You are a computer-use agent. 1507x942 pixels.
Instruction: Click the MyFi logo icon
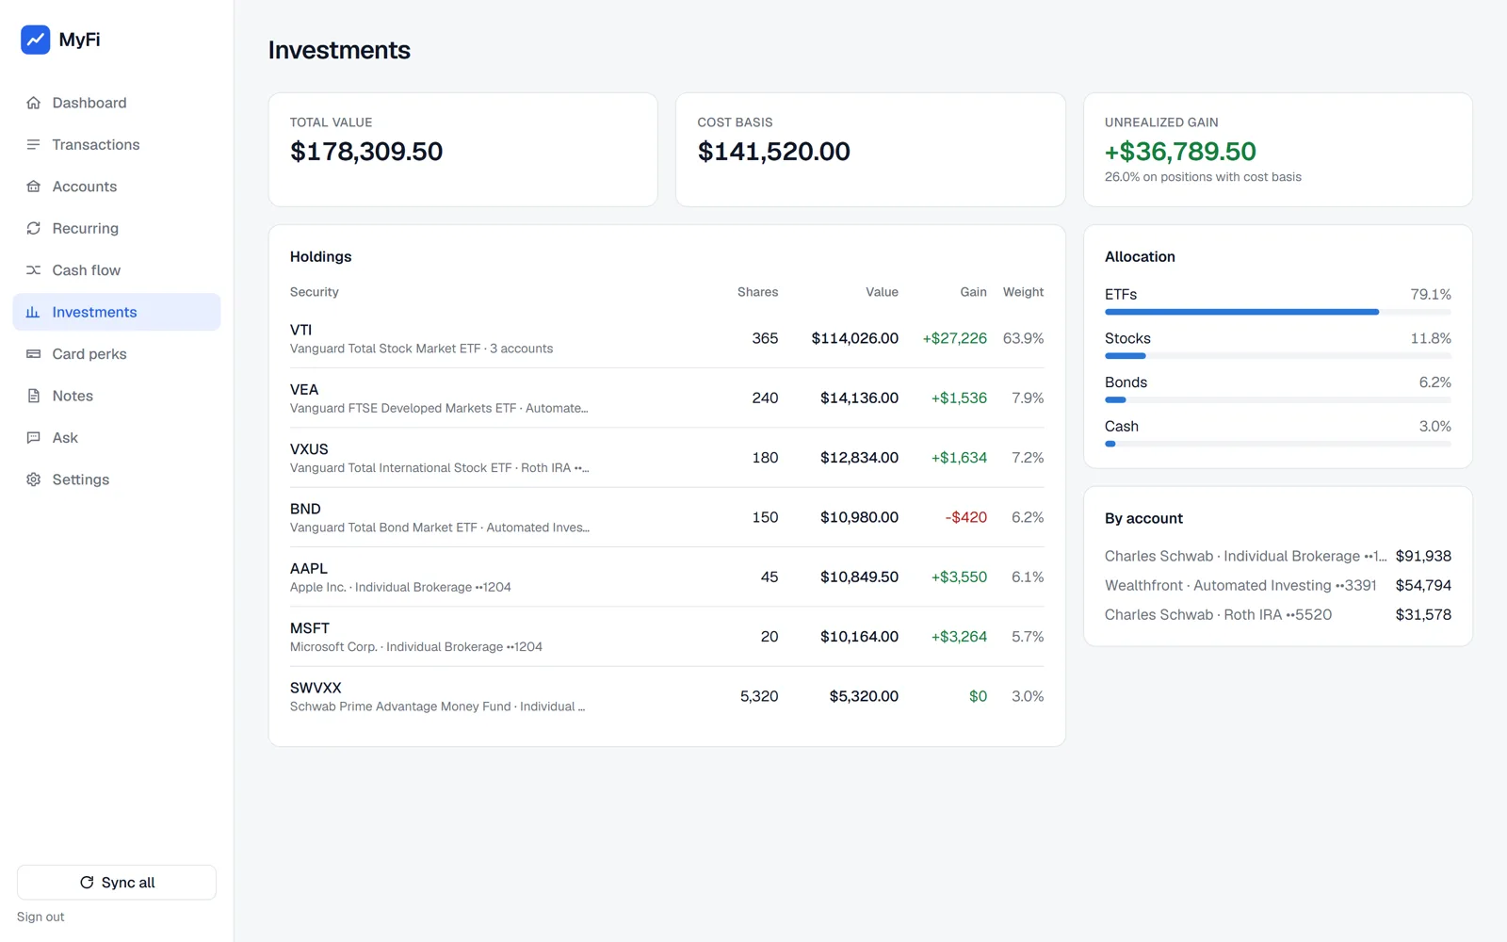[x=36, y=40]
